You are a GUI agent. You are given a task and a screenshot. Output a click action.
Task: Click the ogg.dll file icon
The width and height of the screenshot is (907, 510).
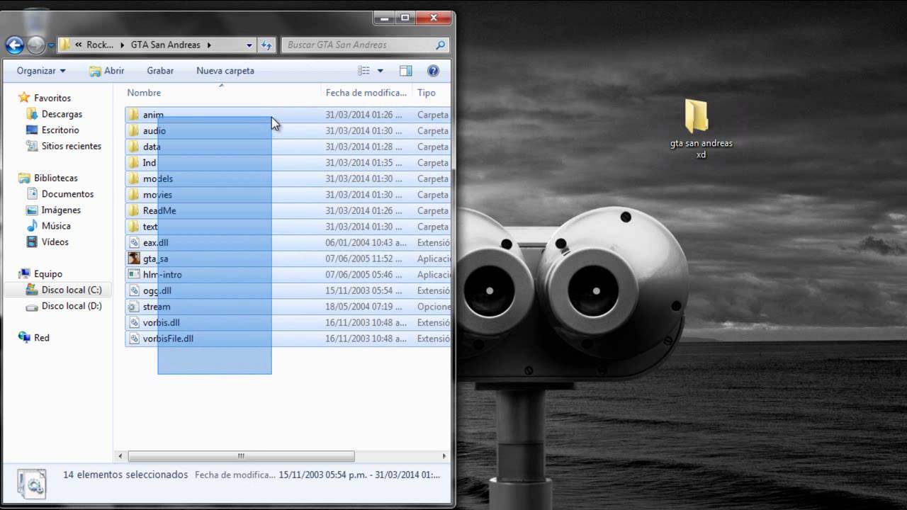pyautogui.click(x=134, y=290)
